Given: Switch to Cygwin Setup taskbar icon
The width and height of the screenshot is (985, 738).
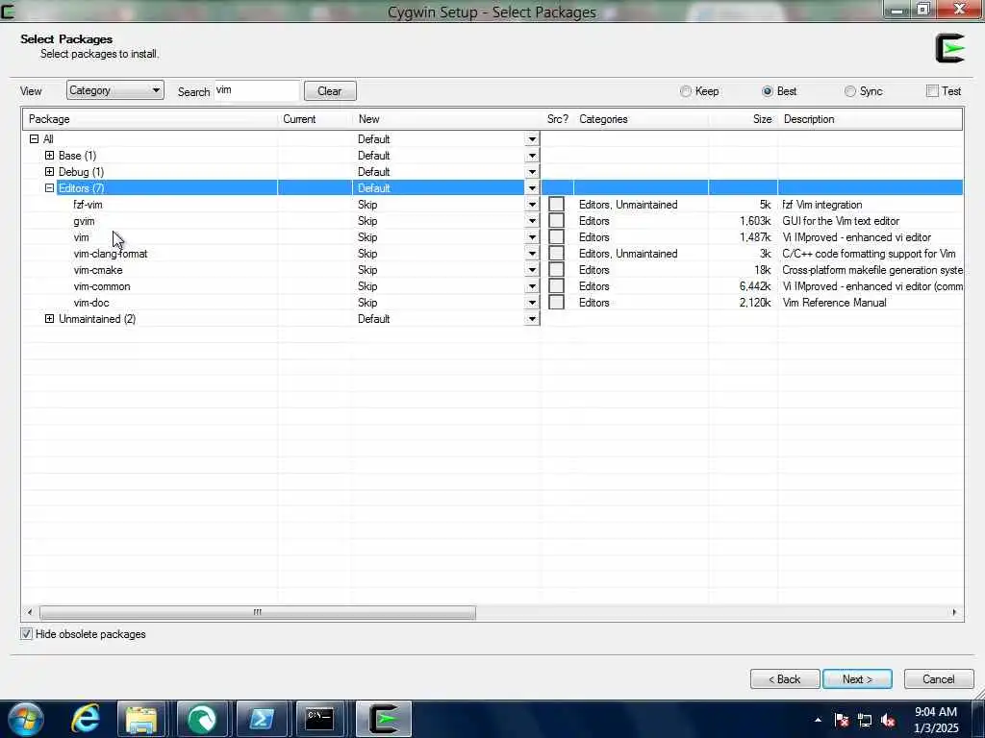Looking at the screenshot, I should [x=384, y=719].
